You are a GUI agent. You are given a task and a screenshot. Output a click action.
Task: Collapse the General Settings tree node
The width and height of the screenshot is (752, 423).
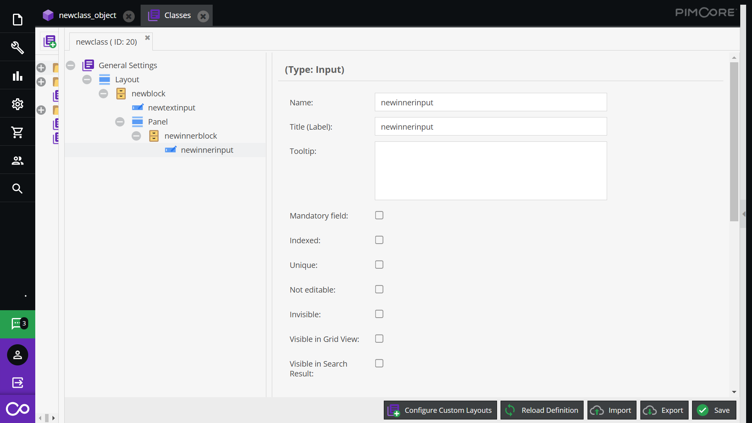coord(70,65)
